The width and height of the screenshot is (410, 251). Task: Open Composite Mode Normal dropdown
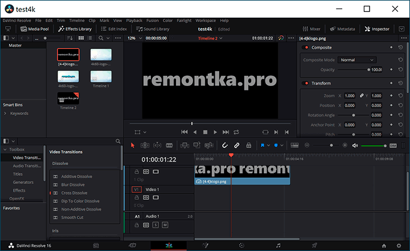click(x=357, y=60)
